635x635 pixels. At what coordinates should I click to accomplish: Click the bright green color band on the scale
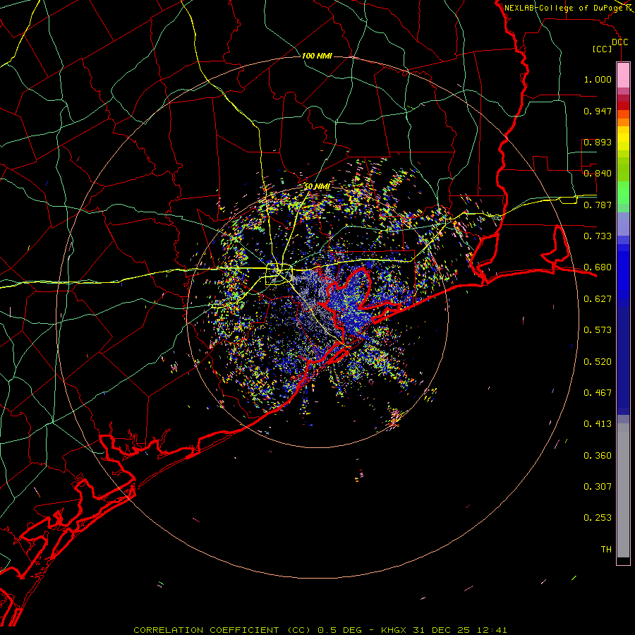pyautogui.click(x=623, y=193)
